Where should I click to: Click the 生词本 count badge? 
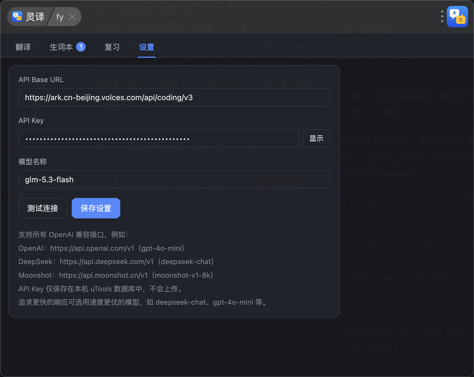tap(81, 47)
